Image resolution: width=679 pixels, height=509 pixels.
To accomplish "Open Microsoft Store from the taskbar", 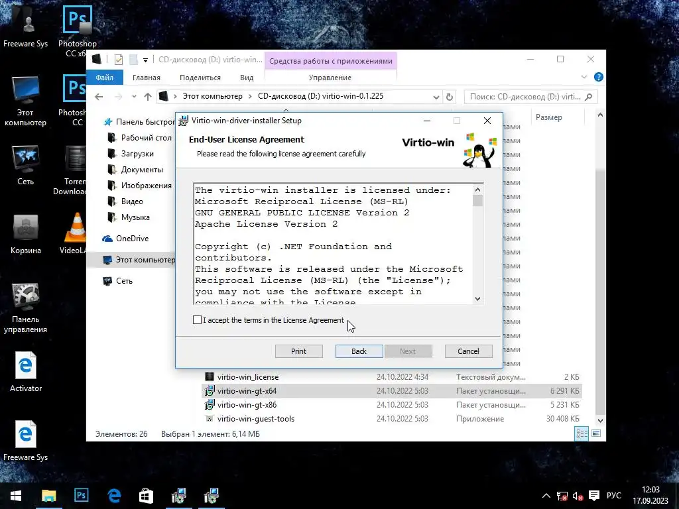I will tap(146, 496).
